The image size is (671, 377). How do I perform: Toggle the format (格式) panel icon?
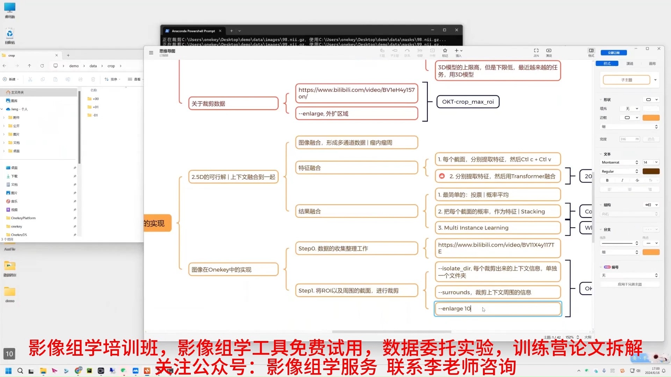click(591, 51)
